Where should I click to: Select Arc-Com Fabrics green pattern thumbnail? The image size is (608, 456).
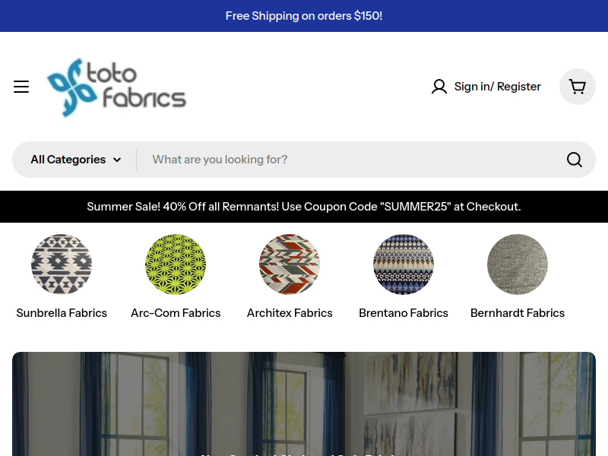click(176, 264)
